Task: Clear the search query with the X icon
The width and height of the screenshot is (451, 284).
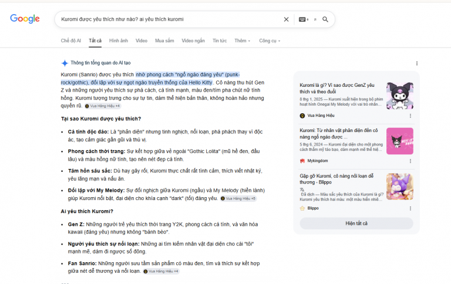Action: click(286, 19)
